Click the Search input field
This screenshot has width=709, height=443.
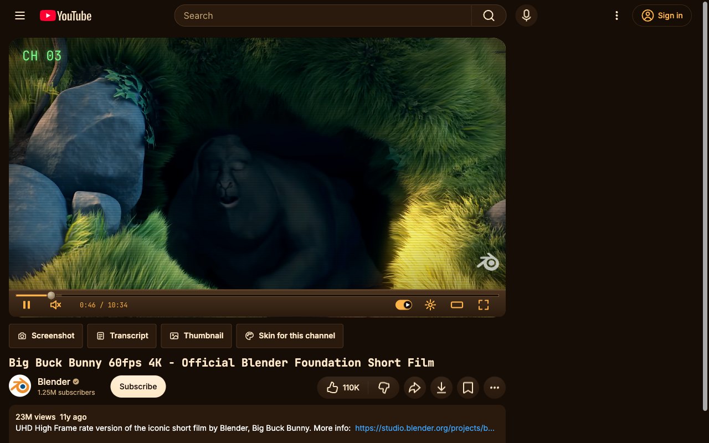click(323, 16)
